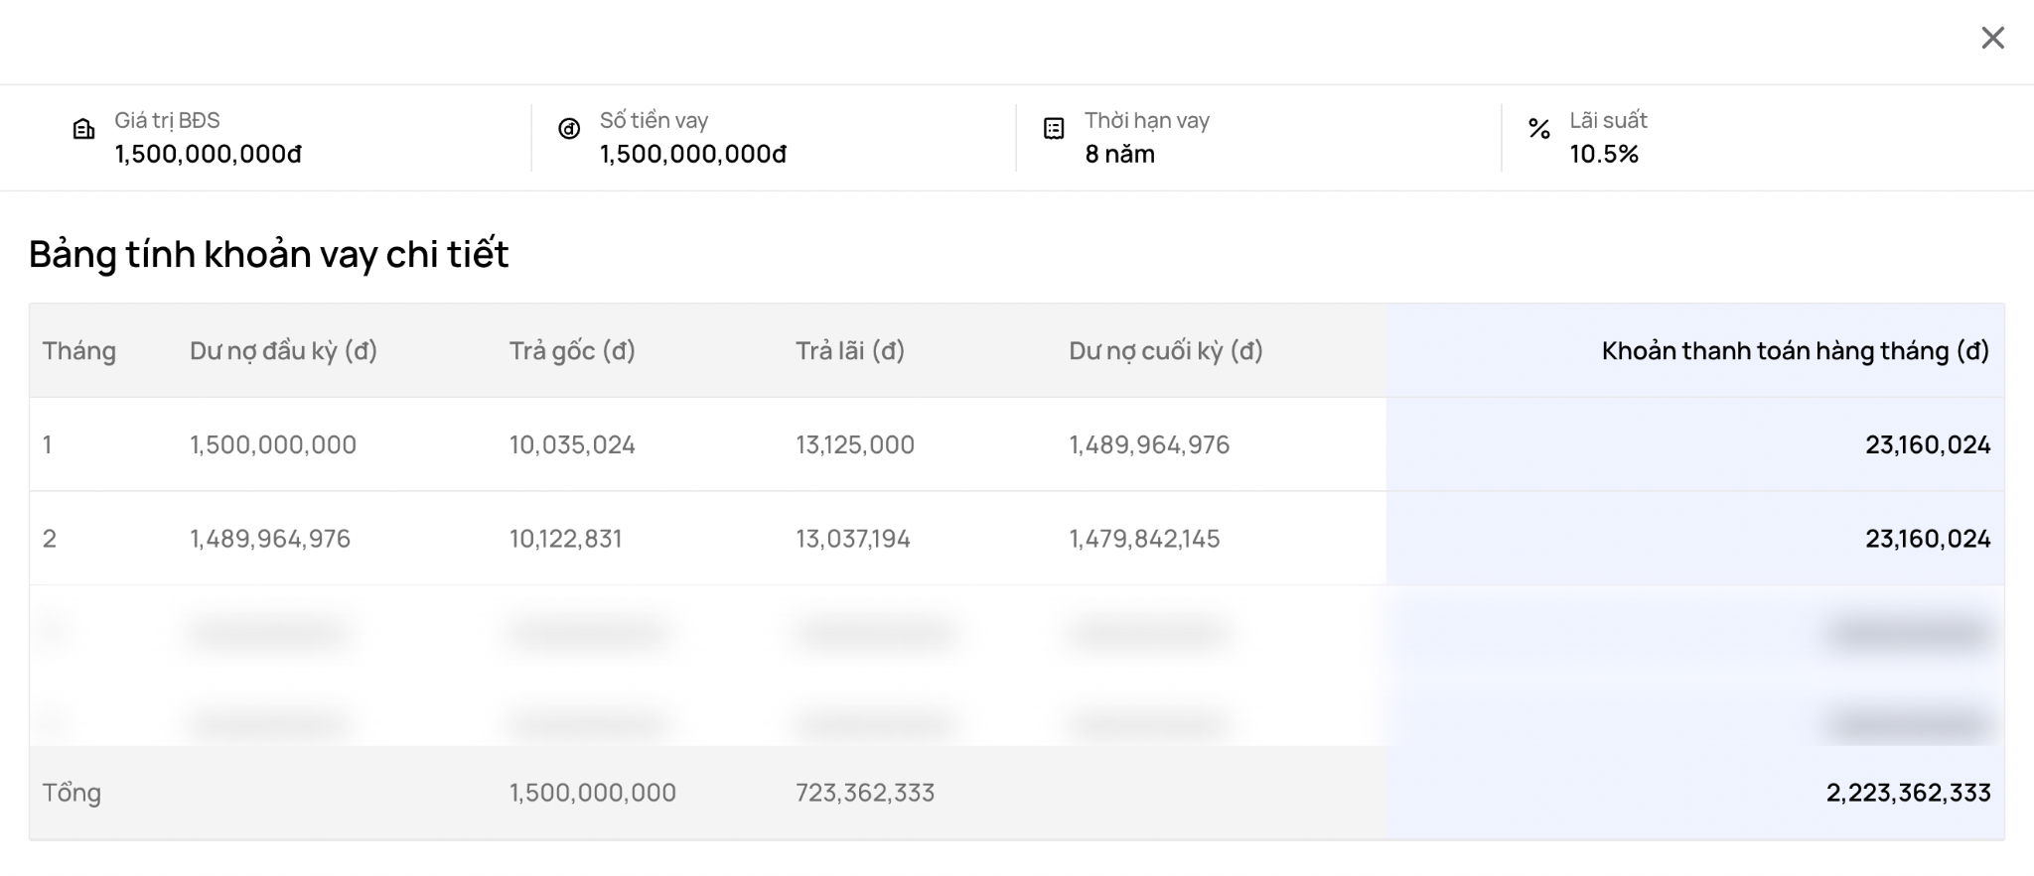Click the Giá trị BĐS label

tap(167, 120)
